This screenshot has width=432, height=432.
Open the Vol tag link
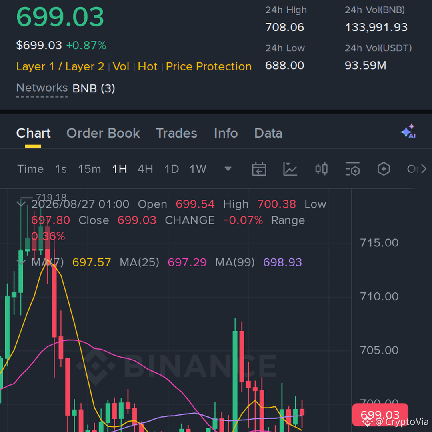tap(121, 67)
